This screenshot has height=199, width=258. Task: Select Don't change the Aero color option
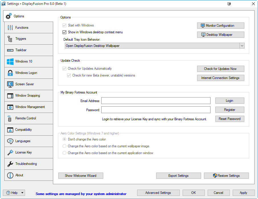click(x=64, y=139)
